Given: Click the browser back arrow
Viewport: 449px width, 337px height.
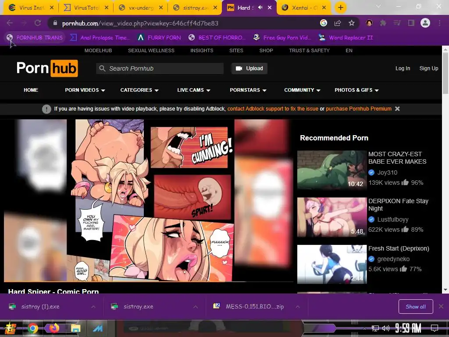Looking at the screenshot, I should tap(10, 23).
